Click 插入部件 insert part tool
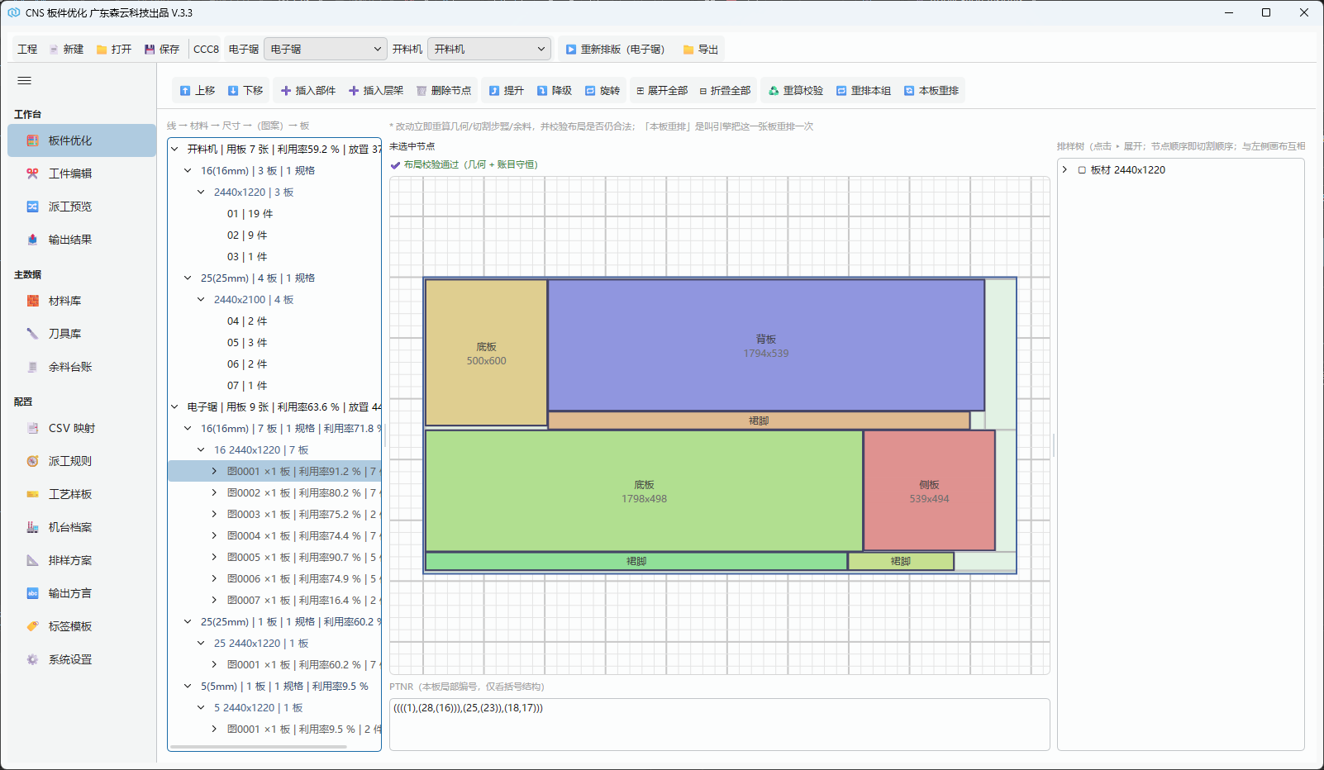 [x=308, y=91]
